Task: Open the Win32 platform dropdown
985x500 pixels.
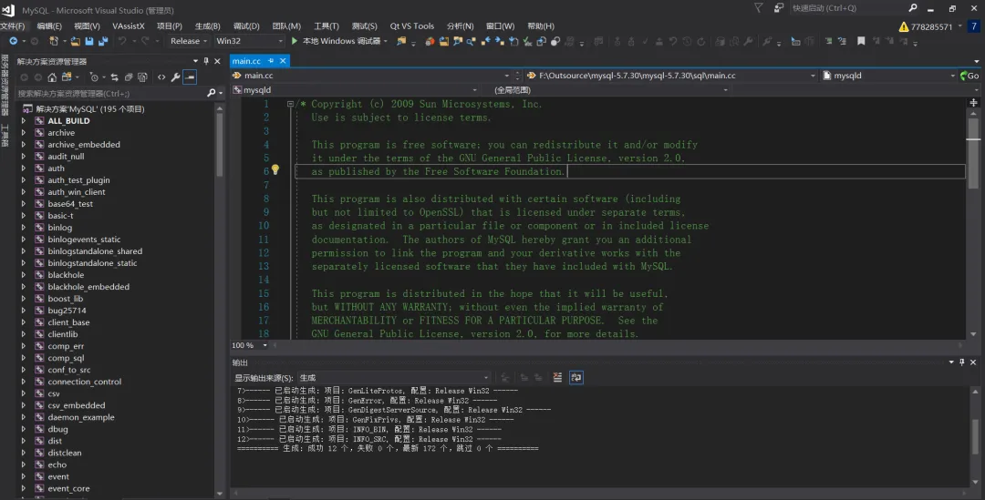Action: [249, 41]
